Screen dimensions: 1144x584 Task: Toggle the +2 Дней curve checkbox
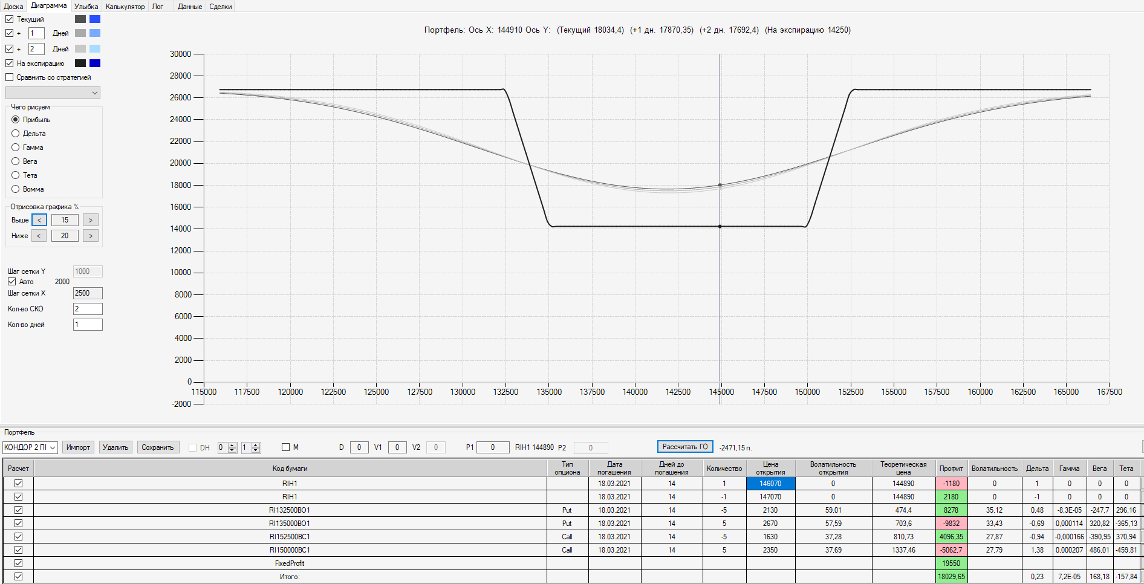pos(9,49)
